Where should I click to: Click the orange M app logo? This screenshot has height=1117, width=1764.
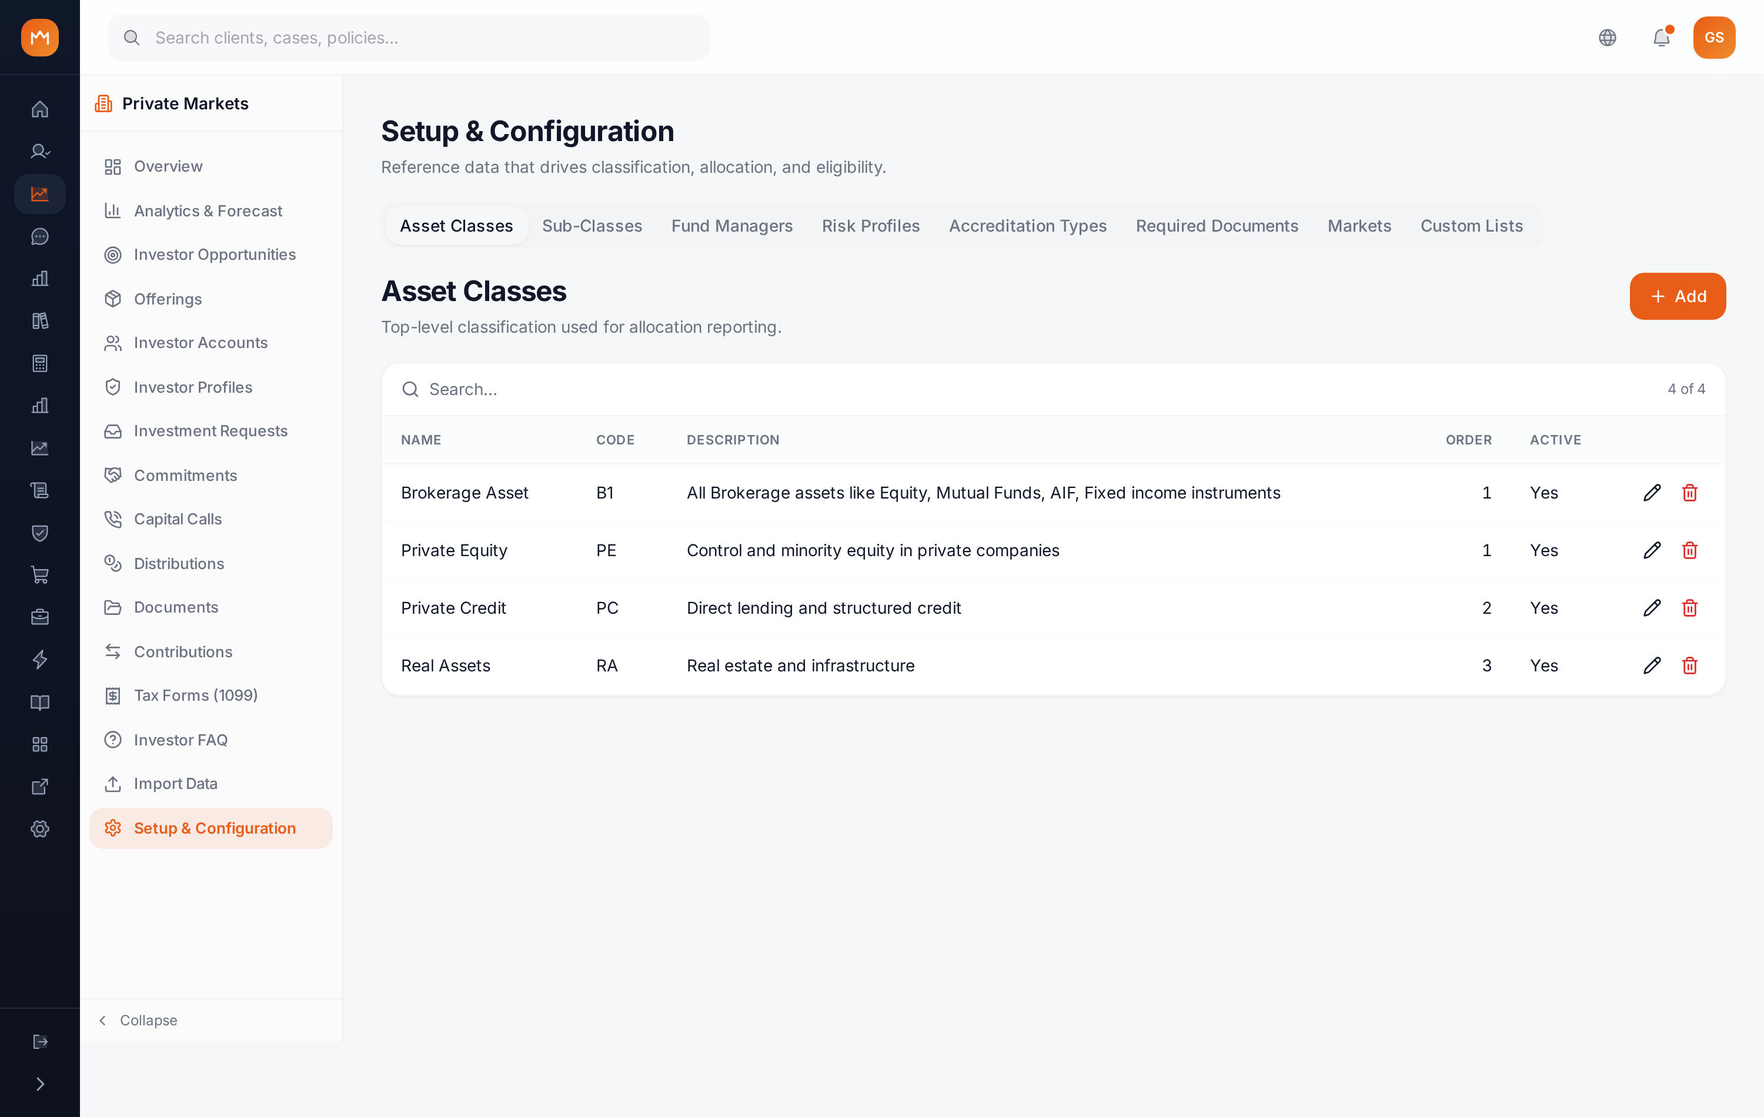pos(39,38)
